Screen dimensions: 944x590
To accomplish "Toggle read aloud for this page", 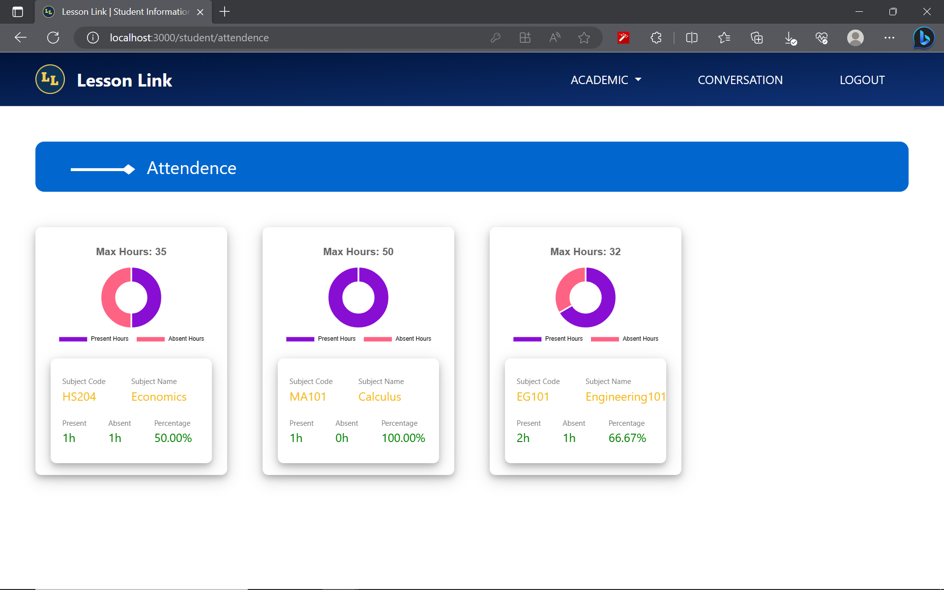I will pyautogui.click(x=555, y=38).
